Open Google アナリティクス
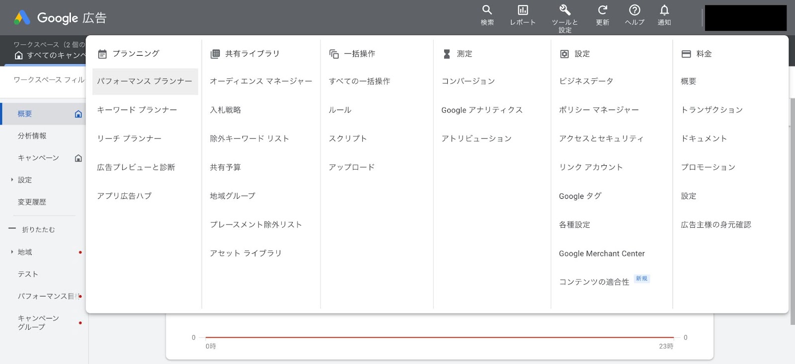This screenshot has width=795, height=364. [482, 110]
